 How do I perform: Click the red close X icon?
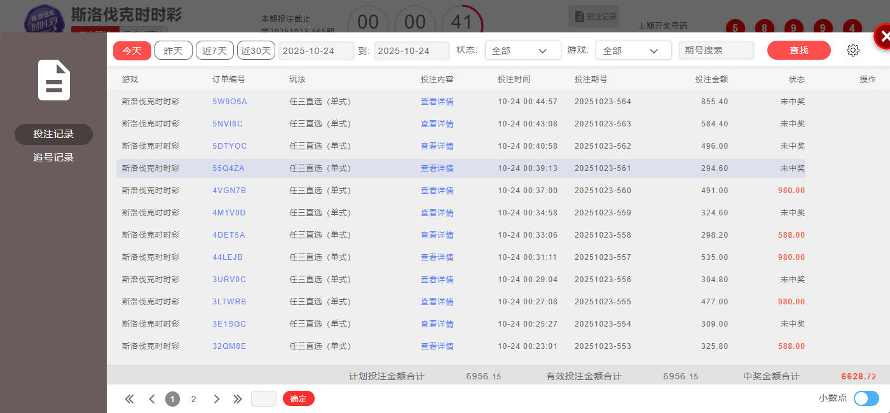click(884, 37)
